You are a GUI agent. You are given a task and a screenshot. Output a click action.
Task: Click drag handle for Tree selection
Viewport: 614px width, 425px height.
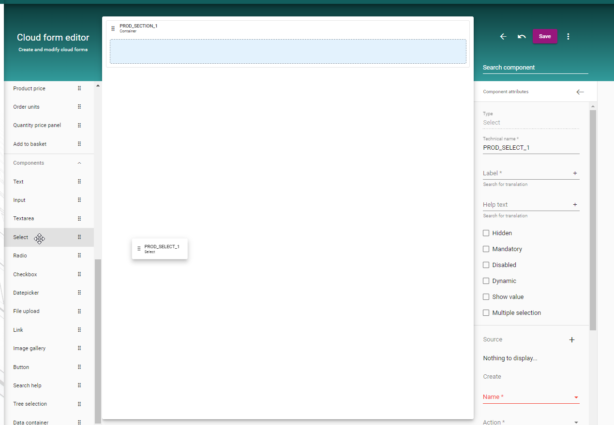(x=79, y=404)
